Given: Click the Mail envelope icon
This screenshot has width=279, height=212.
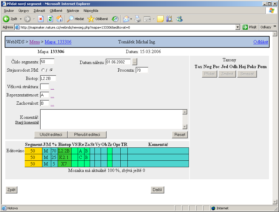Looking at the screenshot, I should [x=126, y=19].
